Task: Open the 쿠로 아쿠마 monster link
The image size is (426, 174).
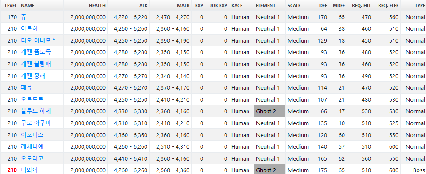Action: click(35, 123)
